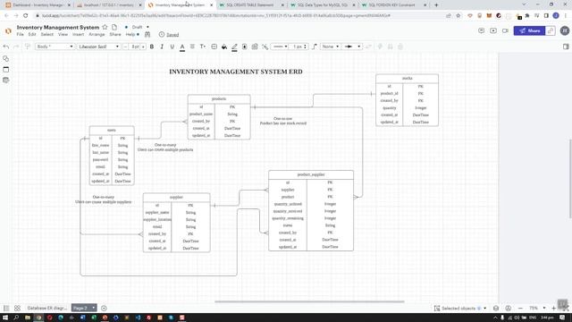The width and height of the screenshot is (572, 322).
Task: Open the layers icon in the bottom bar
Action: coord(496,308)
